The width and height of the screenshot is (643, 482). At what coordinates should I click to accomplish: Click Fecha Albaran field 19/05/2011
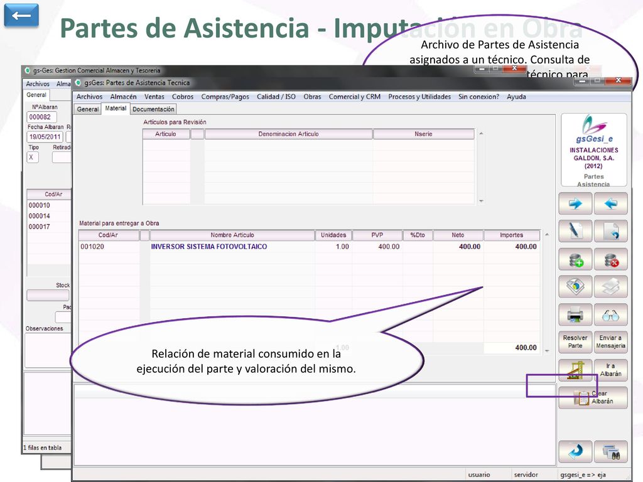point(45,137)
